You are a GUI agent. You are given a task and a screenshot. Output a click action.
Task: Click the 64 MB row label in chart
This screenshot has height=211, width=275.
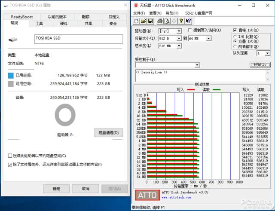[141, 177]
